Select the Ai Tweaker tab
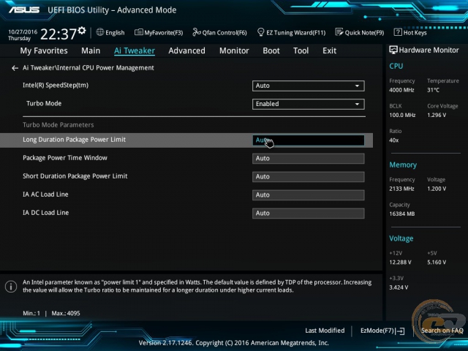 135,50
